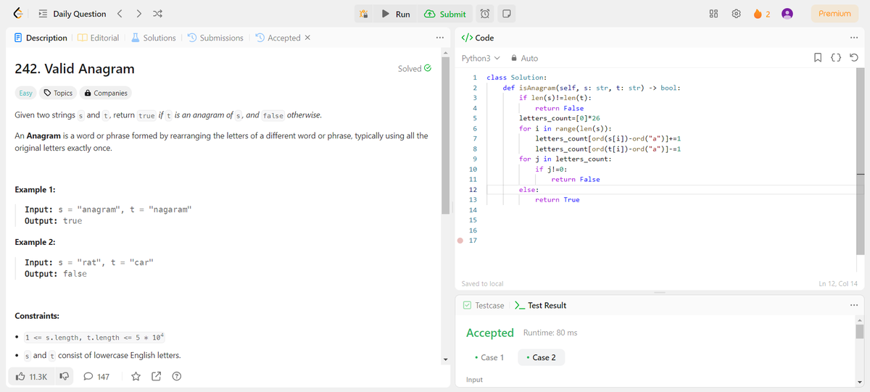Open the description panel more options
The width and height of the screenshot is (870, 392).
[x=439, y=38]
